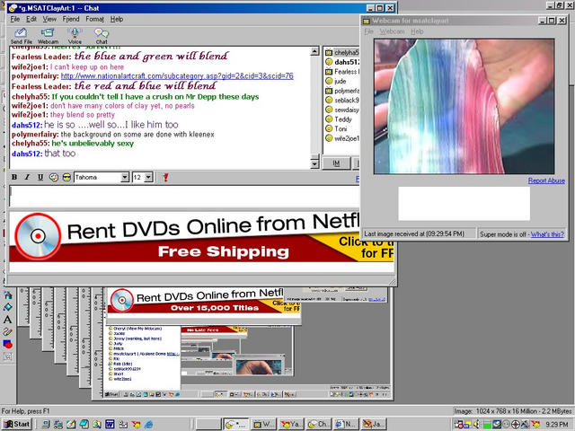Select the flood fill tool in Paint Shop Pro
This screenshot has height=431, width=575.
8,307
